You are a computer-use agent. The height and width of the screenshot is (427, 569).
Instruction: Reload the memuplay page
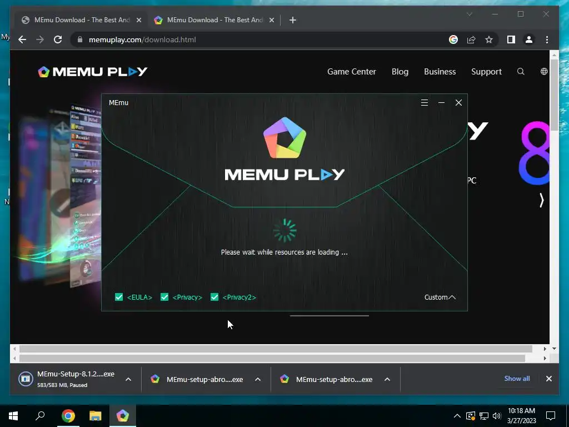[58, 39]
